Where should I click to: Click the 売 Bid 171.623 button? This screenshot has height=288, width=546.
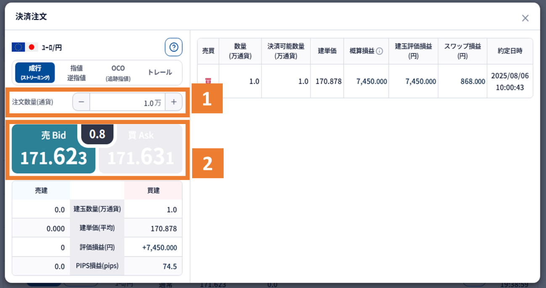53,149
